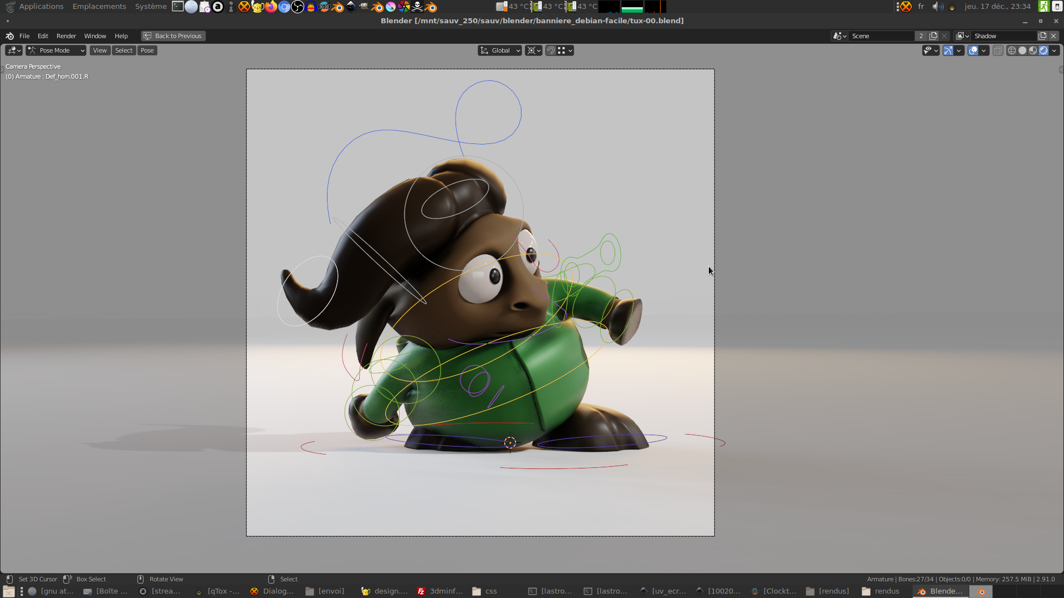Viewport: 1064px width, 598px height.
Task: Switch to rendered viewport shading
Action: 1043,50
